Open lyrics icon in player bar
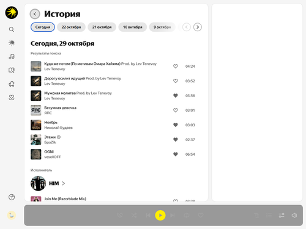The height and width of the screenshot is (229, 306). coord(256,216)
